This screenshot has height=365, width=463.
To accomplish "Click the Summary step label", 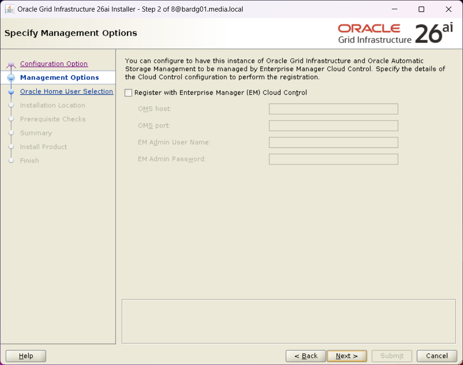I will pos(36,133).
